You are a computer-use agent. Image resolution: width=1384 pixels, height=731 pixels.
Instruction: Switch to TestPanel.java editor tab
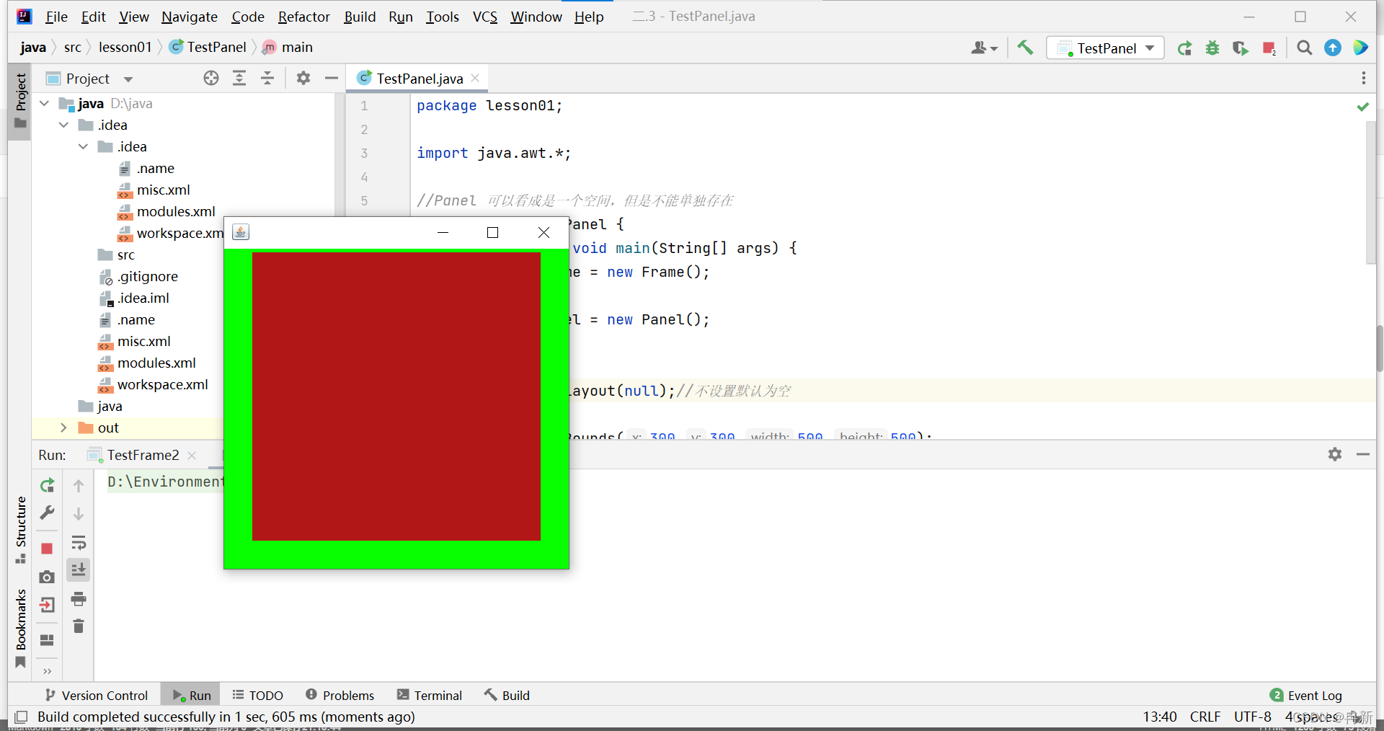(x=419, y=79)
